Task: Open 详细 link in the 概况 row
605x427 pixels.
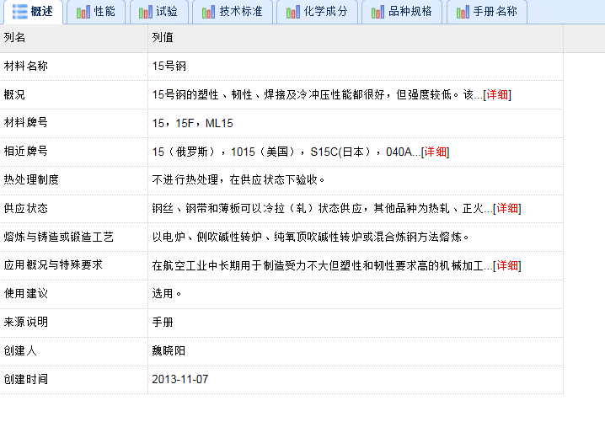Action: click(497, 94)
